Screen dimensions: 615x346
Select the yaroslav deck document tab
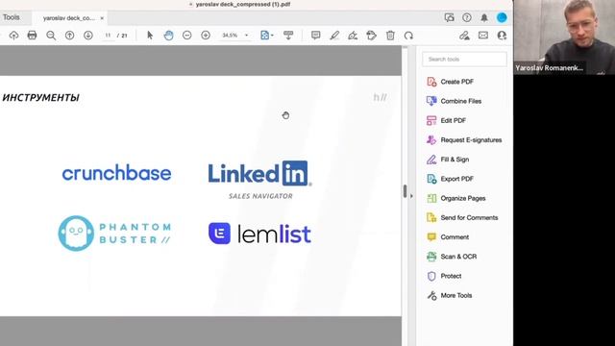69,18
